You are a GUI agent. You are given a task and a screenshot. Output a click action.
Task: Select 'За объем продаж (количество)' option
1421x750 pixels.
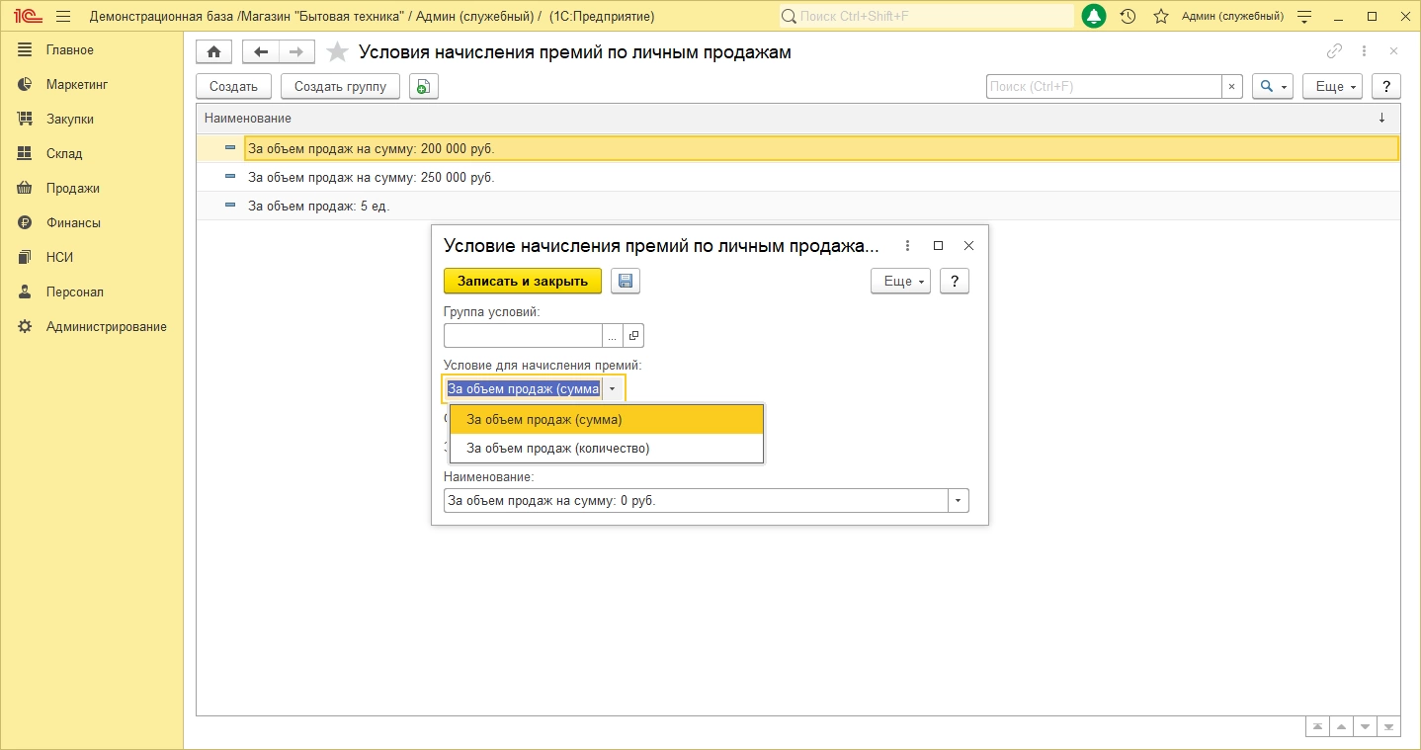tap(607, 449)
